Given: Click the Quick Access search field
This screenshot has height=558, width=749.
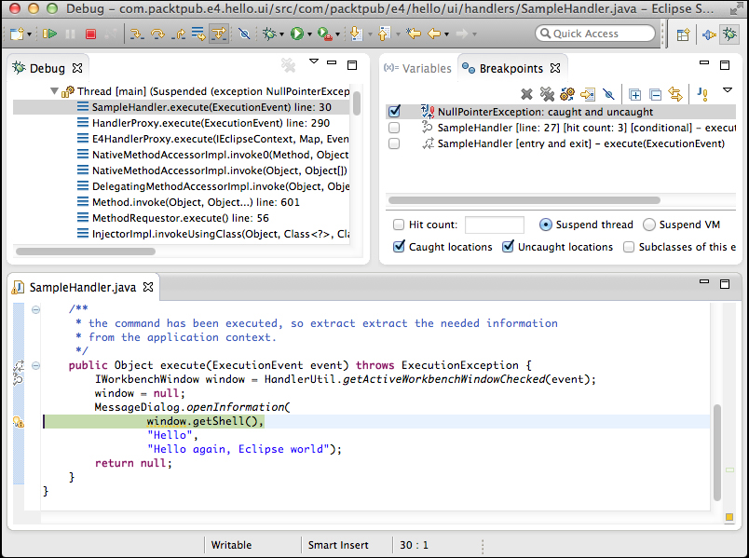Looking at the screenshot, I should (x=596, y=34).
